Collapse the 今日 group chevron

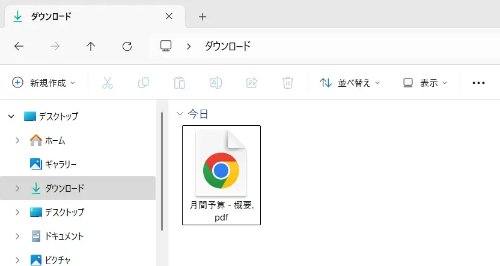(180, 114)
